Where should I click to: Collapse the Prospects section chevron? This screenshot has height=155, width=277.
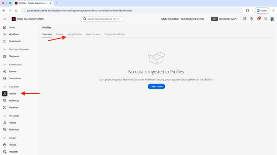[x=5, y=116]
